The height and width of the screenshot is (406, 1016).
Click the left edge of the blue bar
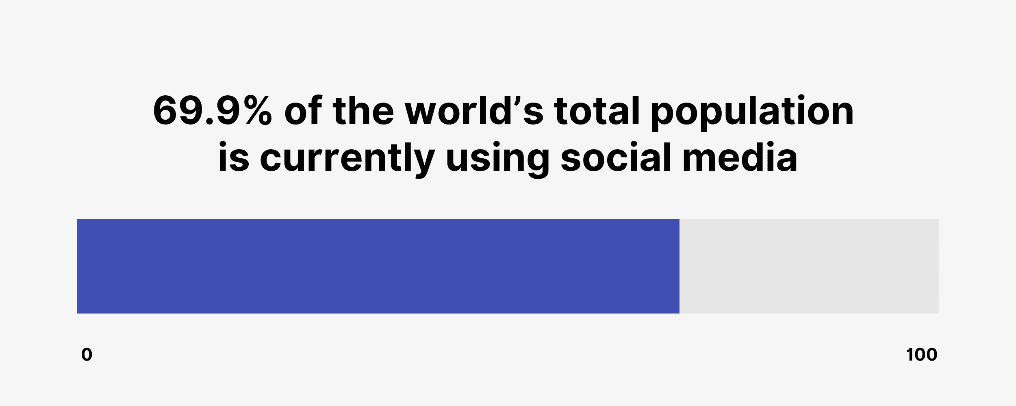[78, 266]
